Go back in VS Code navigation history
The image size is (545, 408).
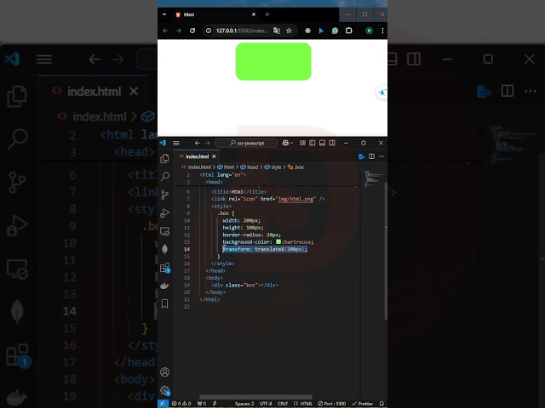[x=197, y=143]
